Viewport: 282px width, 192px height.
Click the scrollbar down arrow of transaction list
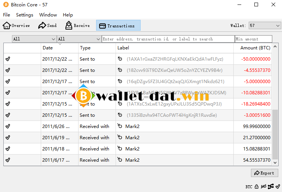(x=275, y=163)
